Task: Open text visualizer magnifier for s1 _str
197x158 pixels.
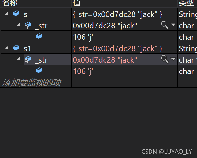Action: pyautogui.click(x=165, y=59)
